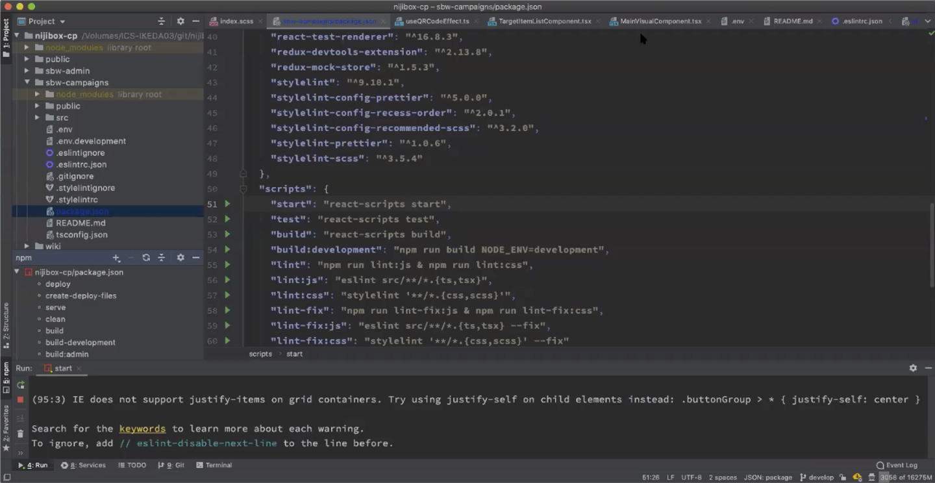Select tsconfig.json in the project tree
Viewport: 935px width, 483px height.
[x=81, y=234]
